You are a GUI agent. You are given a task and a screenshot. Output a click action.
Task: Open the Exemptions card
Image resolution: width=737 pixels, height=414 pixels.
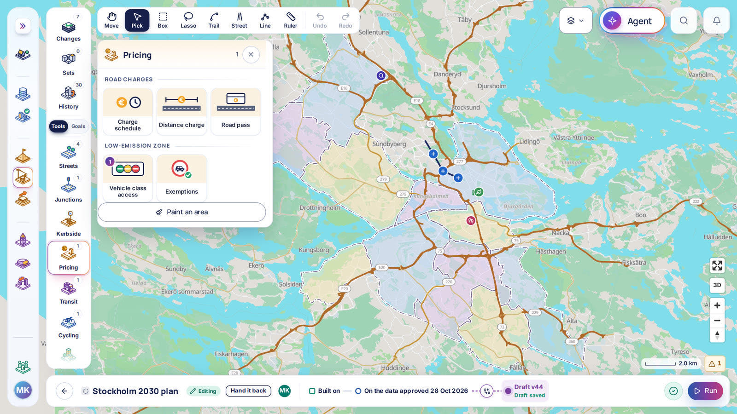181,178
